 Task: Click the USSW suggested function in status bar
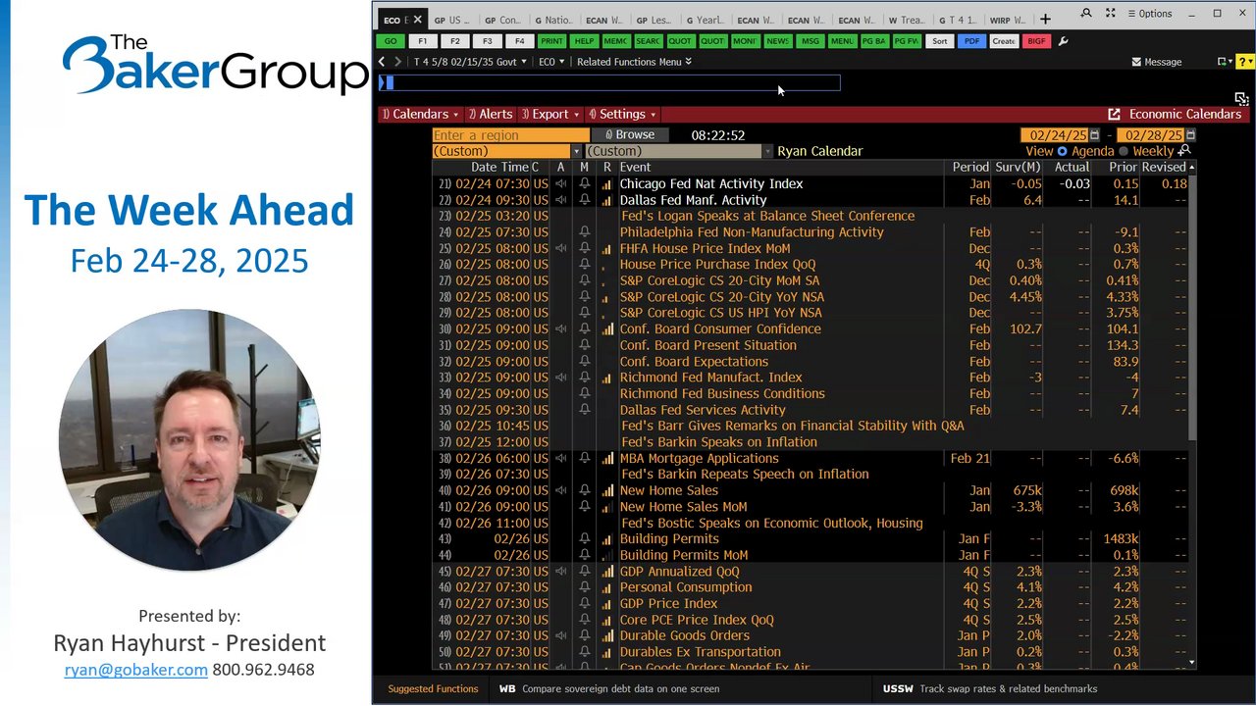point(990,689)
